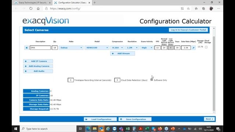Viewport: 235px width, 132px height.
Task: Click the Add Audio button
Action: tap(38, 71)
